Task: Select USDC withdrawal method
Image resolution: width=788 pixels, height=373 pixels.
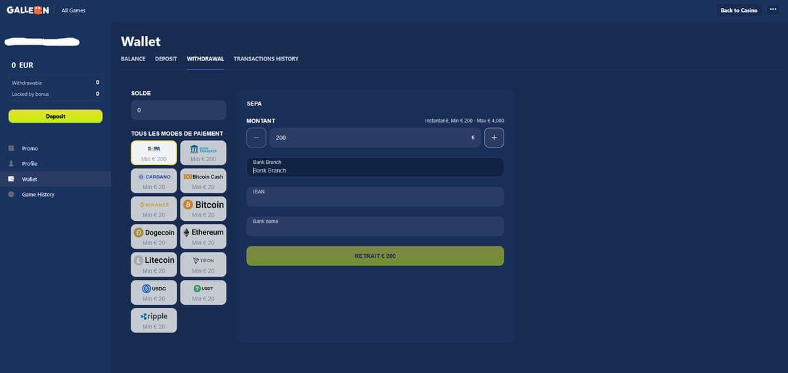Action: 154,292
